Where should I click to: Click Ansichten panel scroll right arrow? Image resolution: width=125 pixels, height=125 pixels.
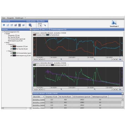click(31, 108)
